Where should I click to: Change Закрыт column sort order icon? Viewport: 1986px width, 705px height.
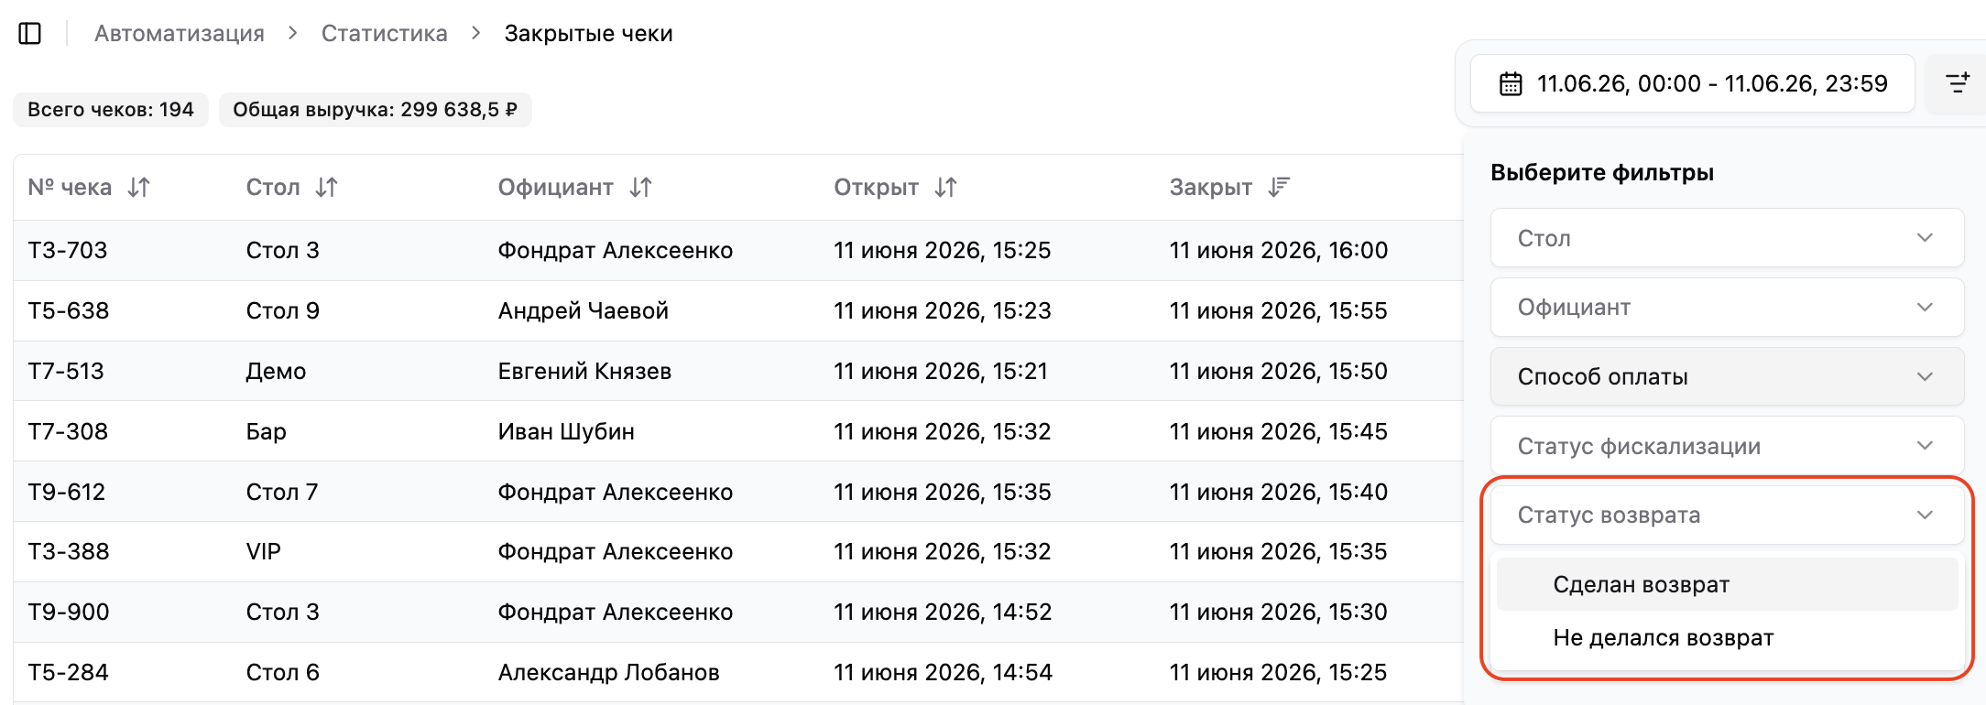tap(1279, 188)
